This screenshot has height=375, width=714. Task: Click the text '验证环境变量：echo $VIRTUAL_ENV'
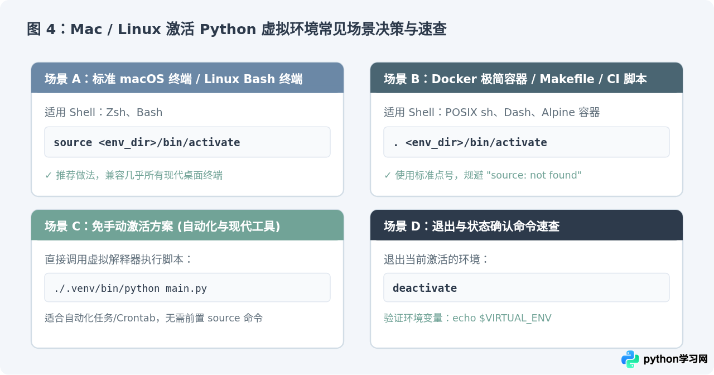[467, 318]
